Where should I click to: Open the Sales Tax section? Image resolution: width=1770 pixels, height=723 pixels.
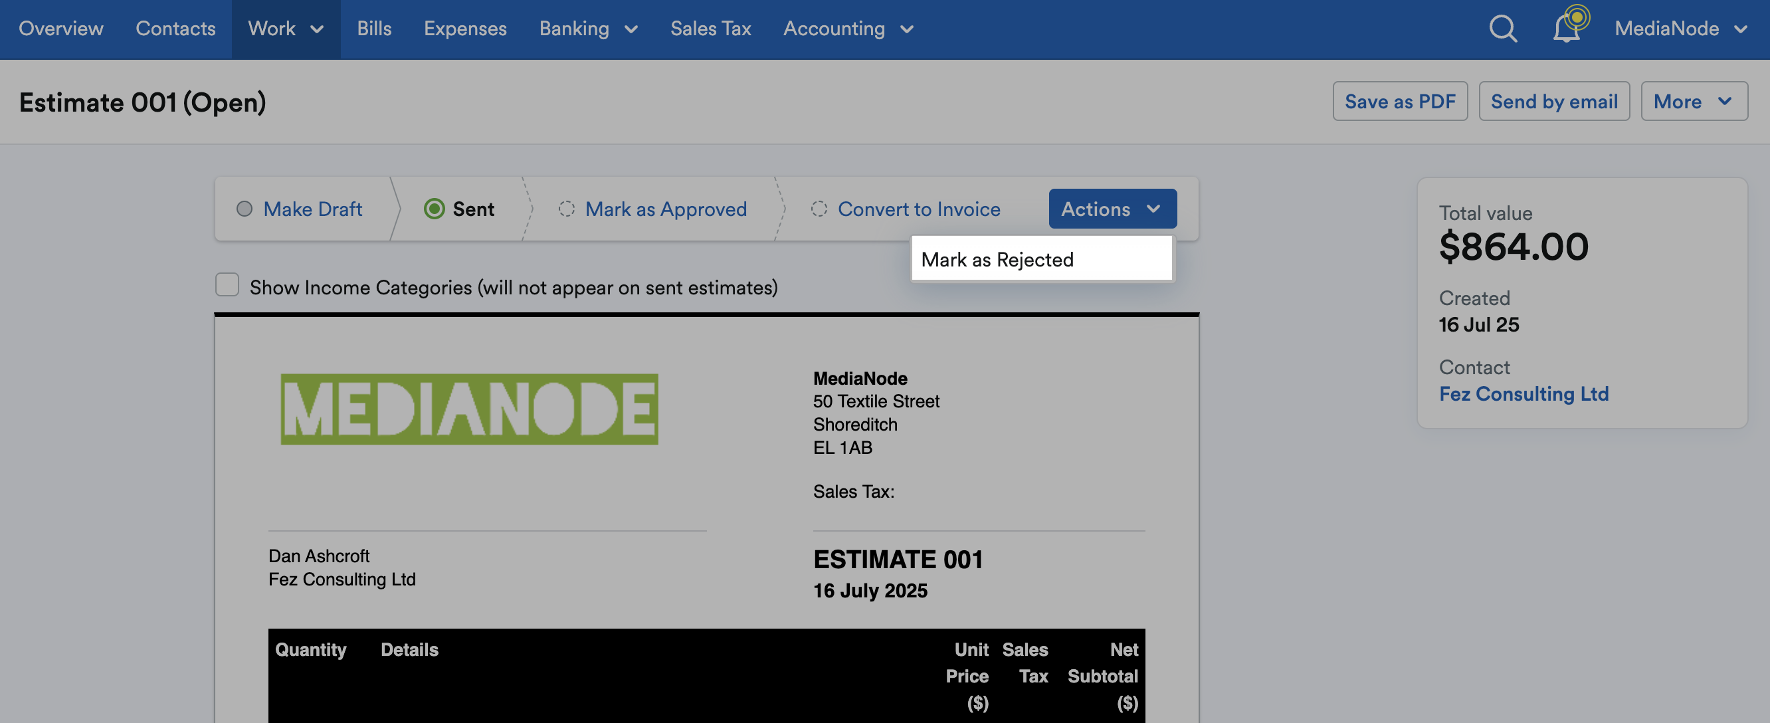(x=710, y=29)
